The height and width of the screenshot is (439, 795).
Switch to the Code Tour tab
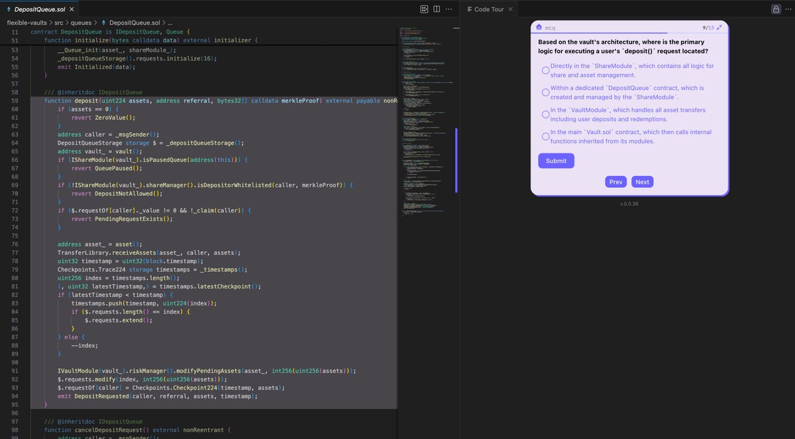coord(489,10)
